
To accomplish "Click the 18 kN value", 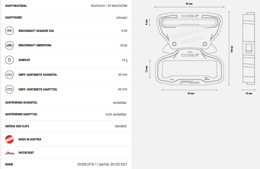I will pos(123,45).
